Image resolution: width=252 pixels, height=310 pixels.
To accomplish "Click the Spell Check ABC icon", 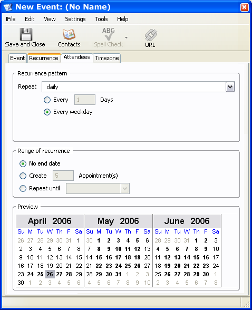I will click(x=109, y=34).
